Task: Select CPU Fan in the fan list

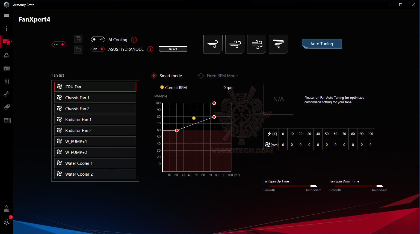Action: point(95,87)
